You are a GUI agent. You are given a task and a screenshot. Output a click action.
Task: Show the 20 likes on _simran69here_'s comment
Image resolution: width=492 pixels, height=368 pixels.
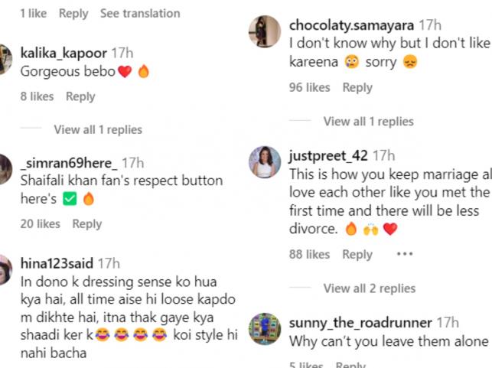point(40,224)
